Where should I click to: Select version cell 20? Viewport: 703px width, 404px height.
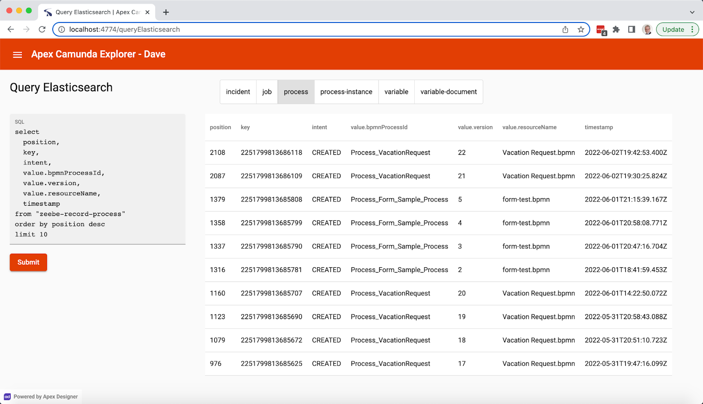(x=462, y=293)
